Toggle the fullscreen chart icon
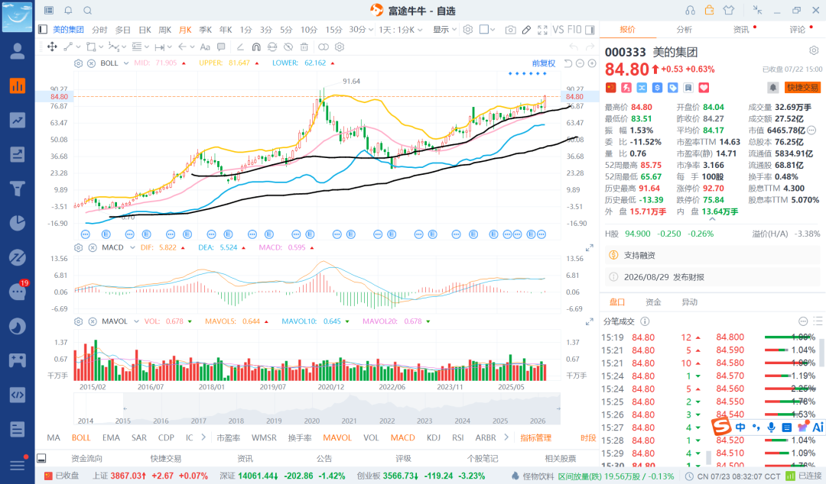Viewport: 826px width, 484px height. point(542,30)
